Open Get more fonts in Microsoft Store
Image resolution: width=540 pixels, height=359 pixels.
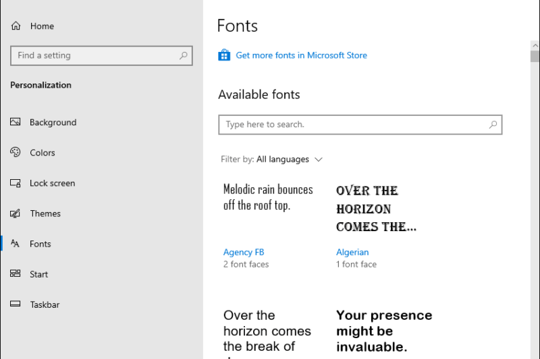(x=301, y=55)
